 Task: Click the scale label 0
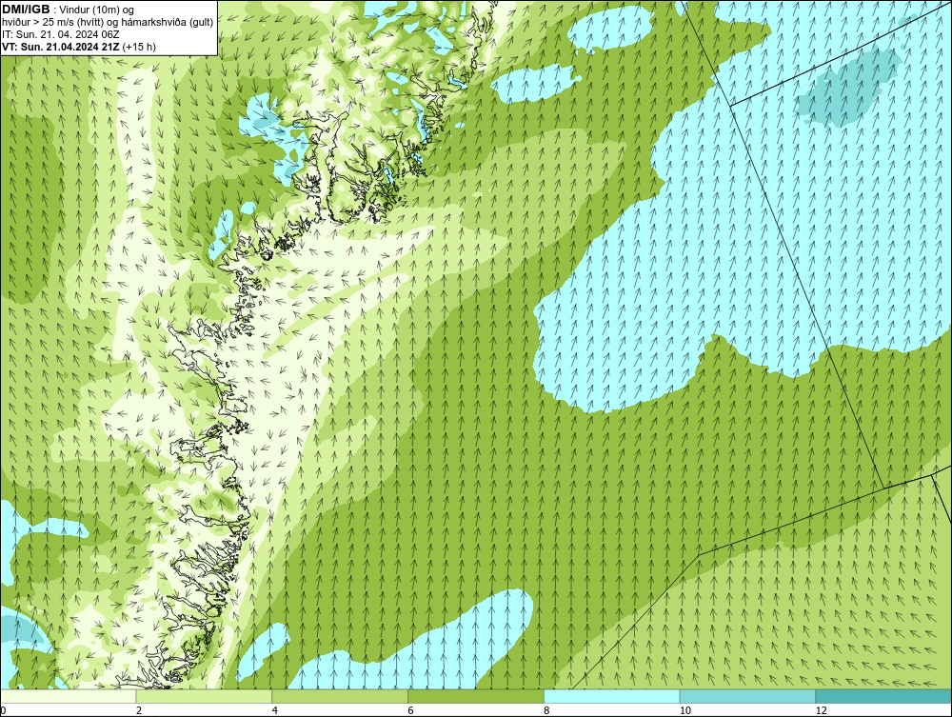pyautogui.click(x=3, y=710)
